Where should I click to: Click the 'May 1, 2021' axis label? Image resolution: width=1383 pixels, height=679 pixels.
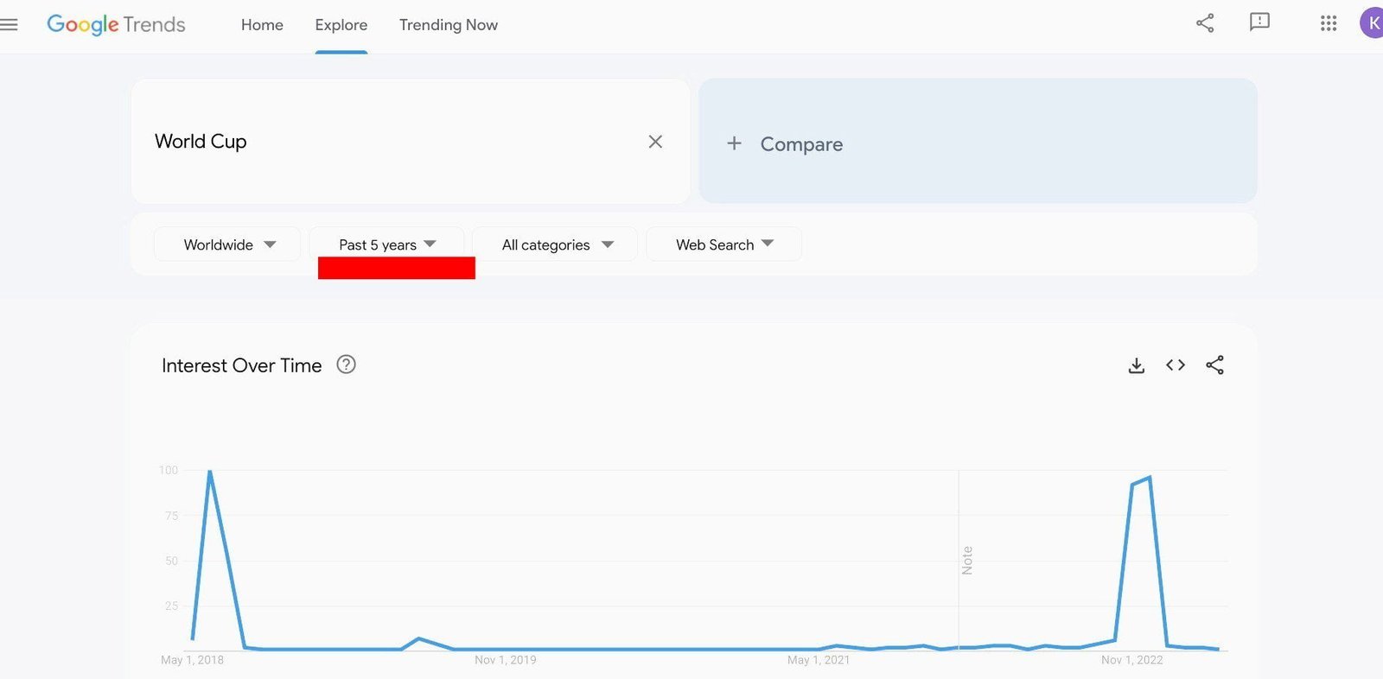coord(819,660)
